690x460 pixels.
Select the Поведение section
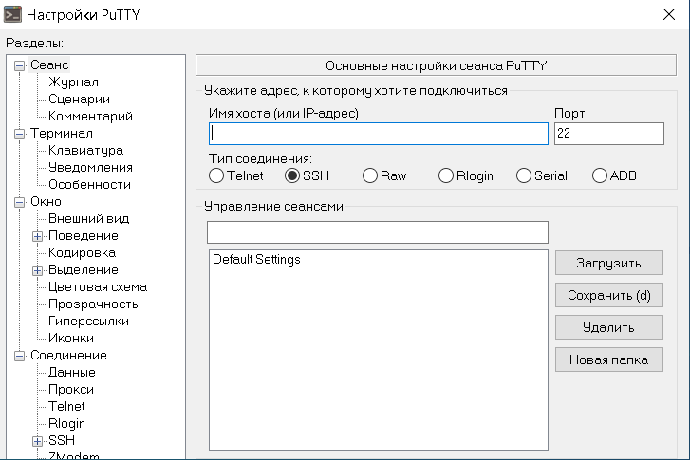pyautogui.click(x=84, y=236)
